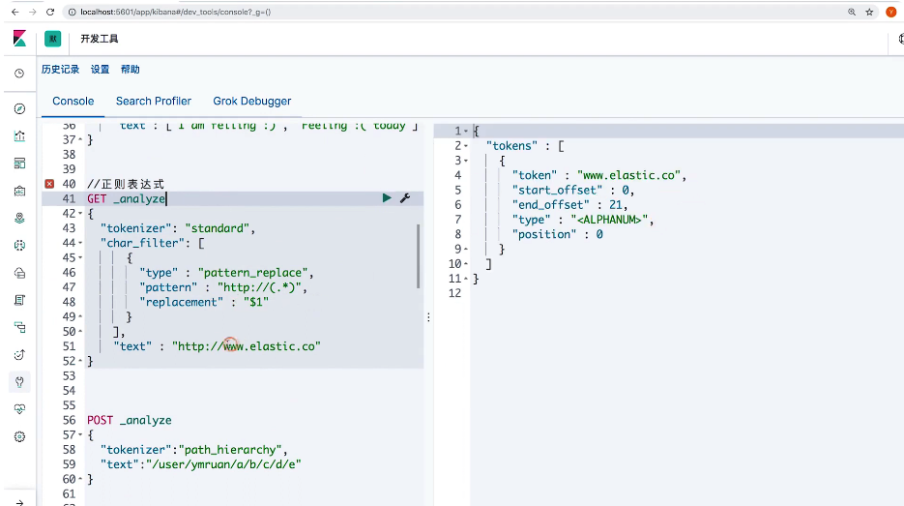Fold the char_filter array at line 44

80,243
